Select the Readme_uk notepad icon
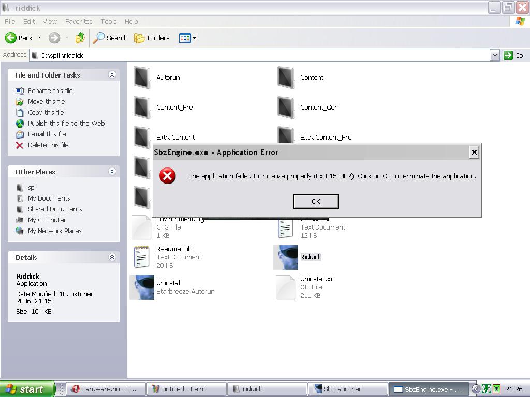This screenshot has height=397, width=530. (142, 257)
